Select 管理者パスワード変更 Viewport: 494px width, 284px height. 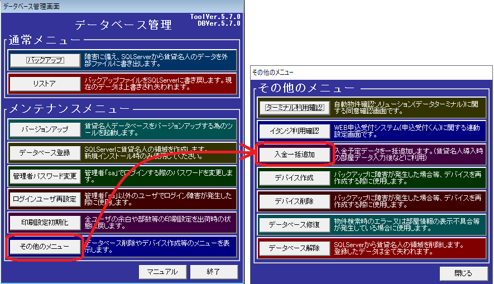(x=45, y=176)
